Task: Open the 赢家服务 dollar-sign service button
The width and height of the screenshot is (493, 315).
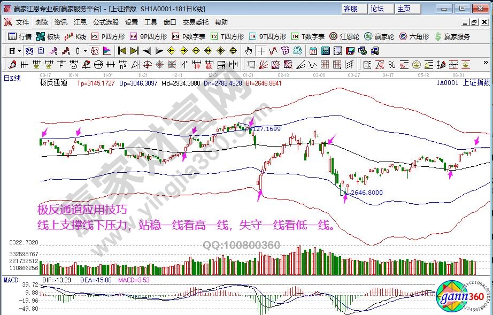Action: point(452,36)
